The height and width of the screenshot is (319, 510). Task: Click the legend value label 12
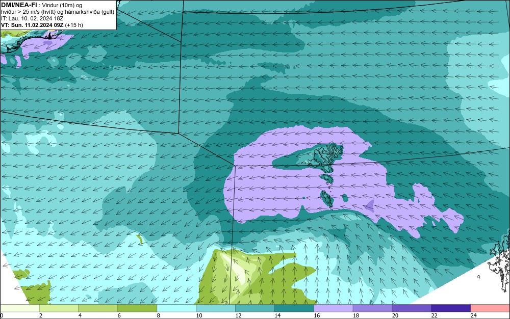238,315
